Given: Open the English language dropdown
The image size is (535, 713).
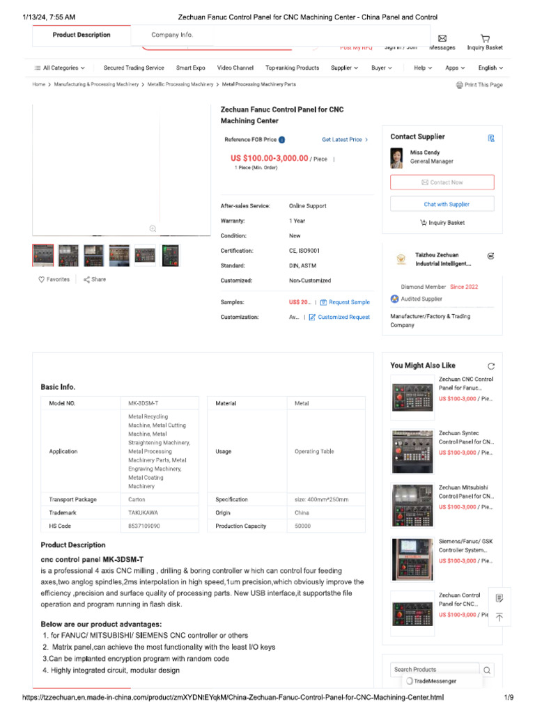Looking at the screenshot, I should [490, 68].
